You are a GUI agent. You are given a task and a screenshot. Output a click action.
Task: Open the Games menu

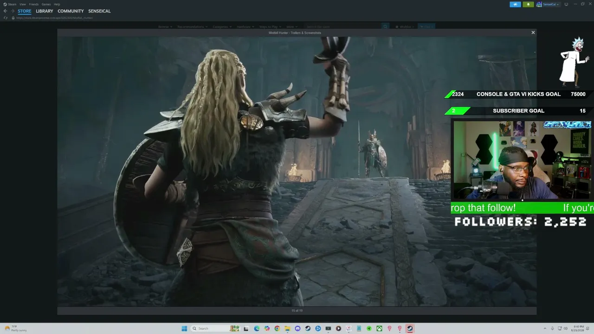click(x=46, y=4)
